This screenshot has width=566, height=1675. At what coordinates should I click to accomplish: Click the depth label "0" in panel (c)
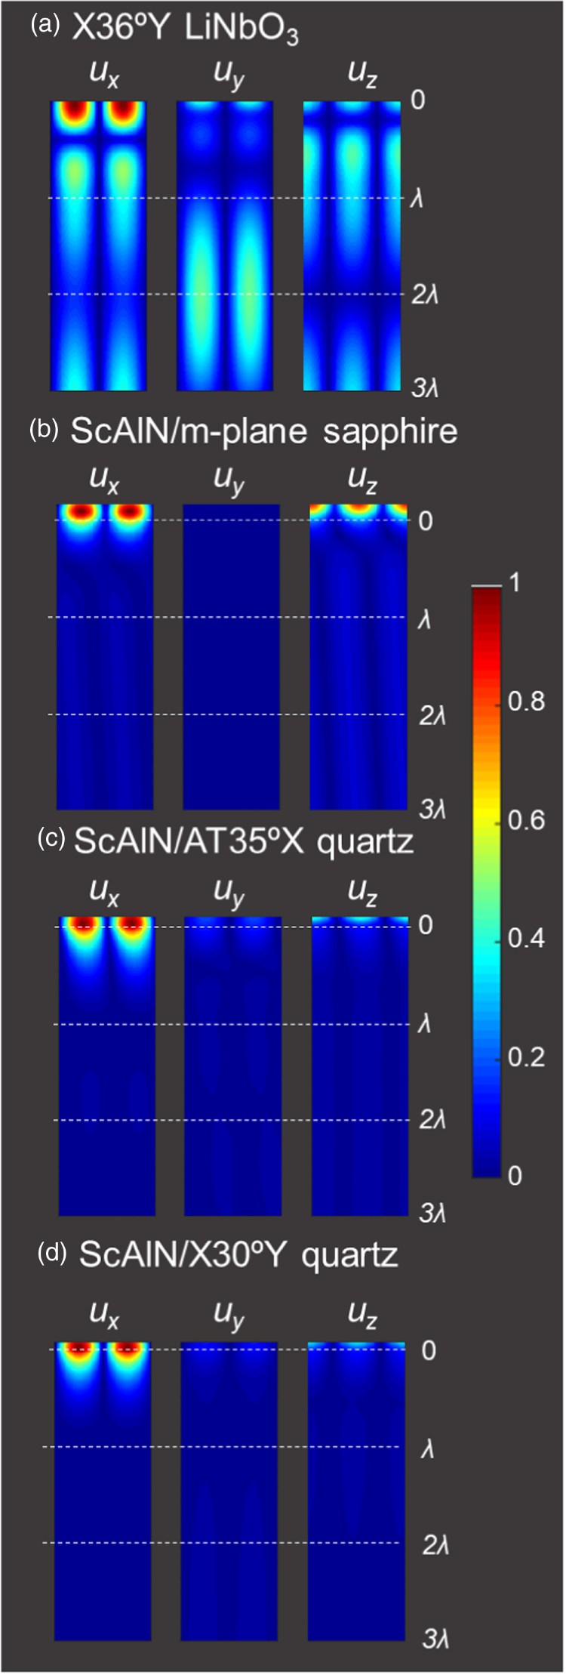click(x=426, y=925)
